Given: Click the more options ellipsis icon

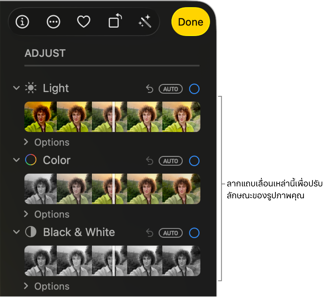Looking at the screenshot, I should tap(53, 22).
